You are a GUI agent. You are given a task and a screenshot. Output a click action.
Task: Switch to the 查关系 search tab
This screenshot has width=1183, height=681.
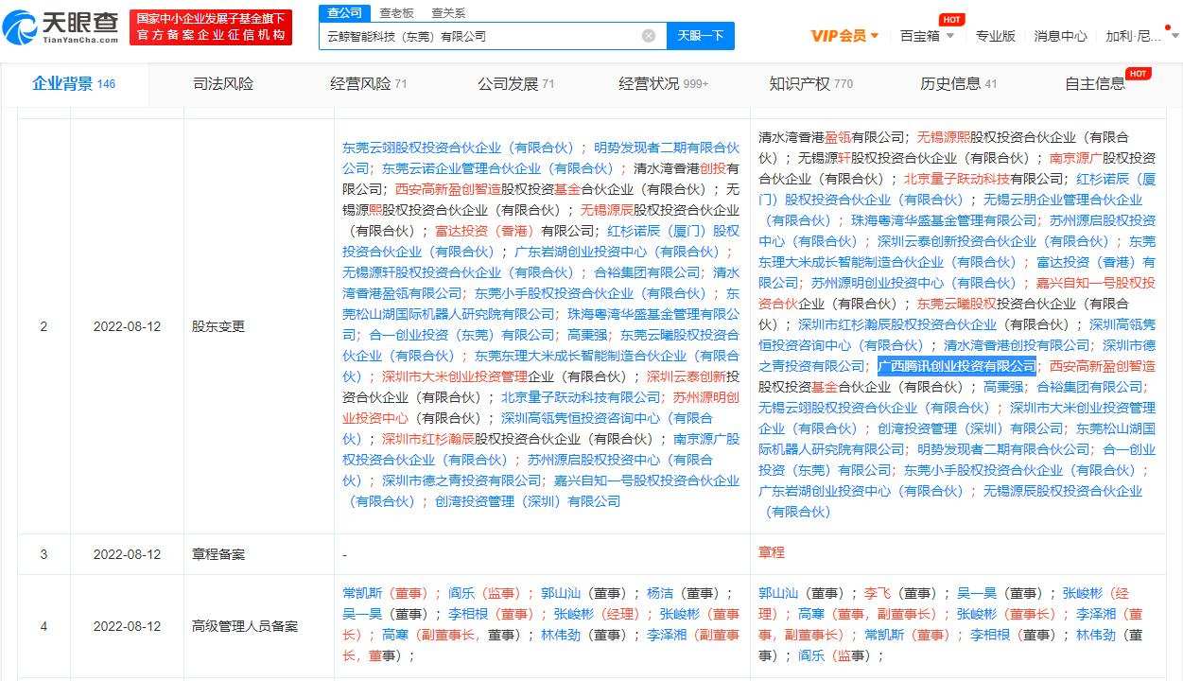444,12
